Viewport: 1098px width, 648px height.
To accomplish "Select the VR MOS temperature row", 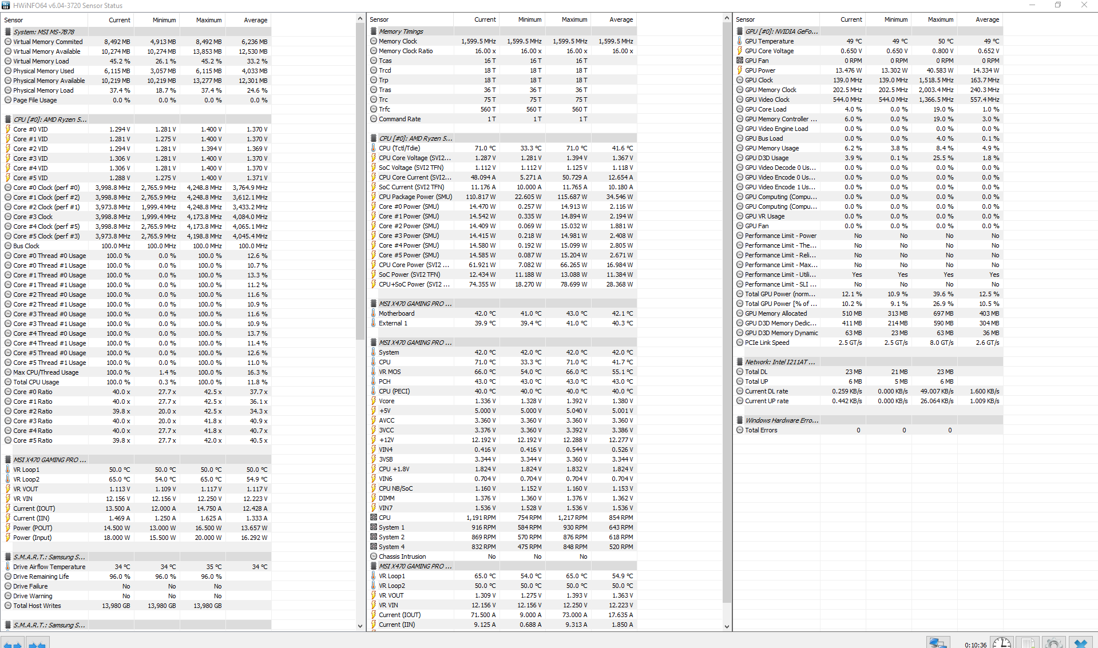I will click(x=502, y=372).
